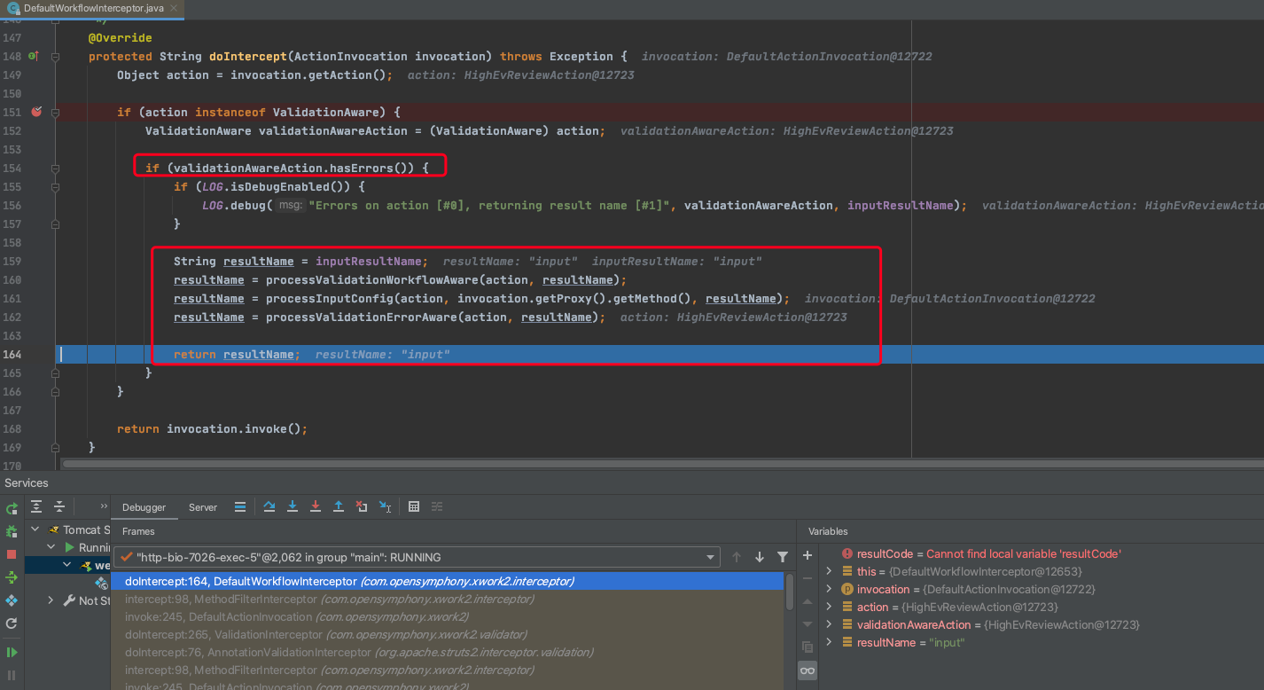Click the Step Out debugger icon

(339, 506)
